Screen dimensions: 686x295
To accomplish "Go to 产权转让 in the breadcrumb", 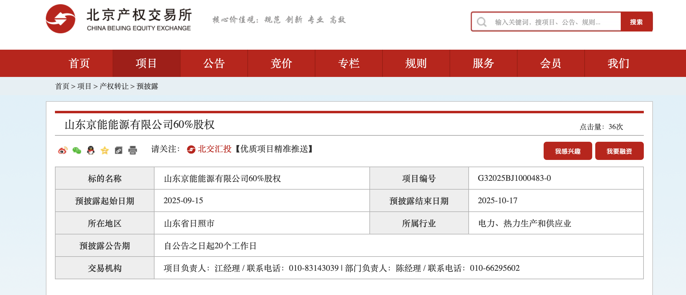I will (114, 86).
